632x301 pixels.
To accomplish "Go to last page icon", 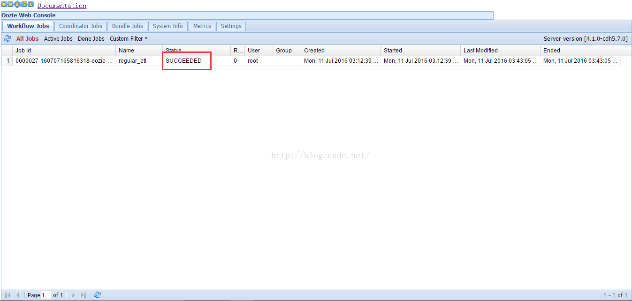I will pos(83,295).
